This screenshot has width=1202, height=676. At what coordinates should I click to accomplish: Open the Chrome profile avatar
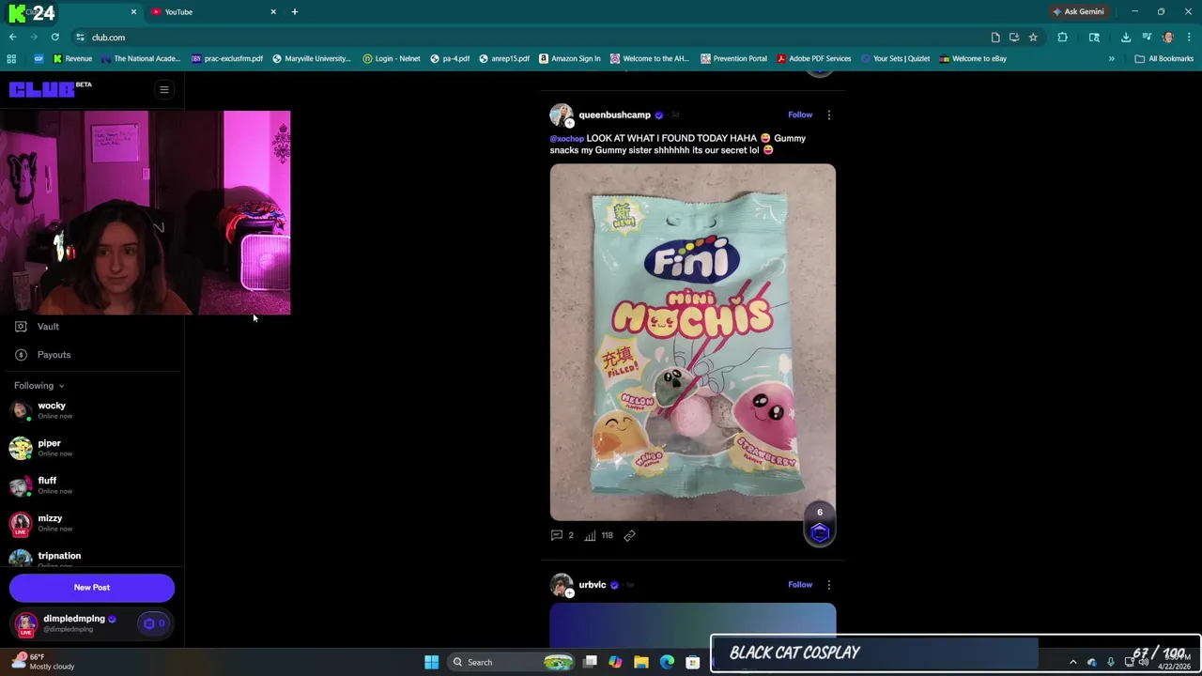(1168, 38)
